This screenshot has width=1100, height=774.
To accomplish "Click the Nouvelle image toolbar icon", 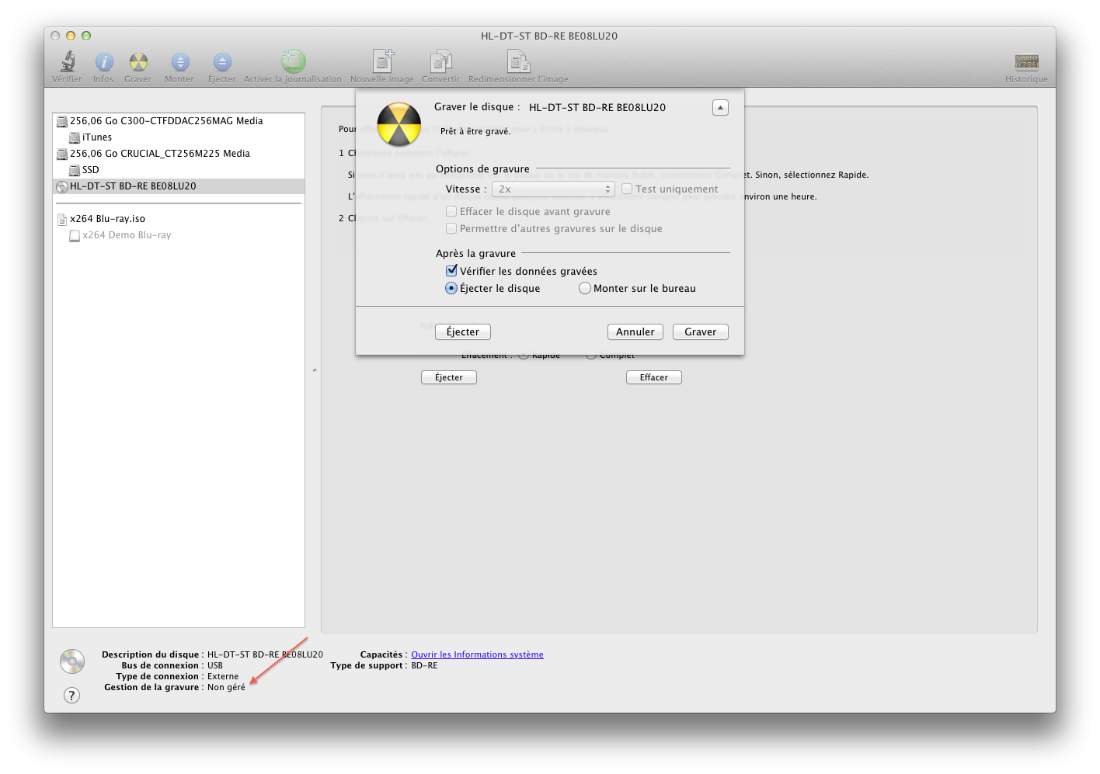I will point(382,62).
